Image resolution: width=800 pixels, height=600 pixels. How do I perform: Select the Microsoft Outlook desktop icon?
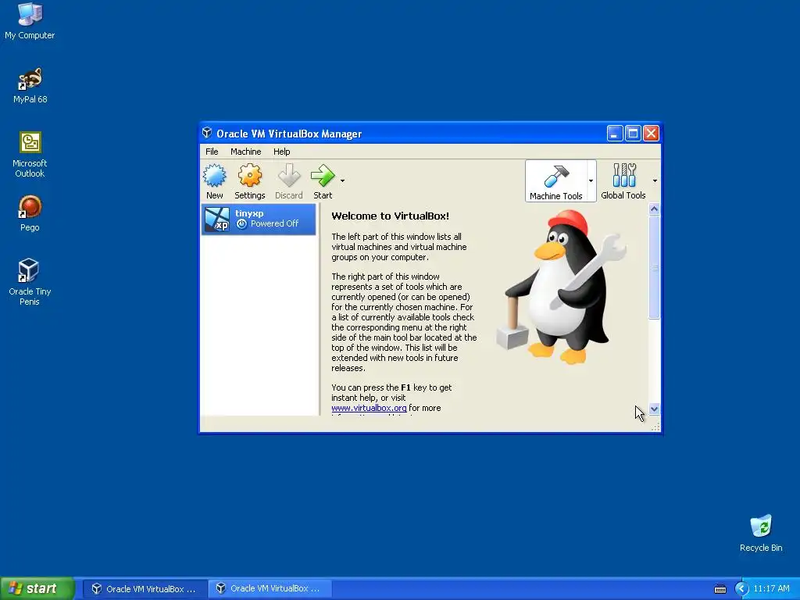(x=30, y=155)
